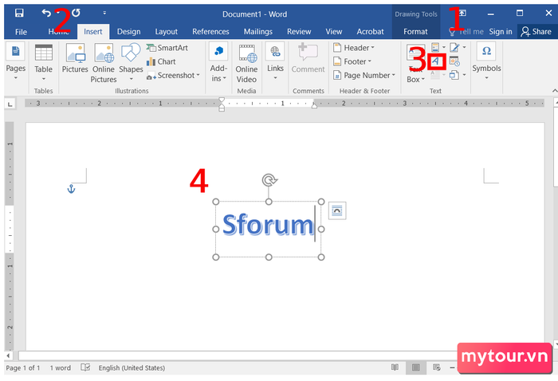The height and width of the screenshot is (381, 558).
Task: Open the Add-ins dropdown
Action: 225,78
